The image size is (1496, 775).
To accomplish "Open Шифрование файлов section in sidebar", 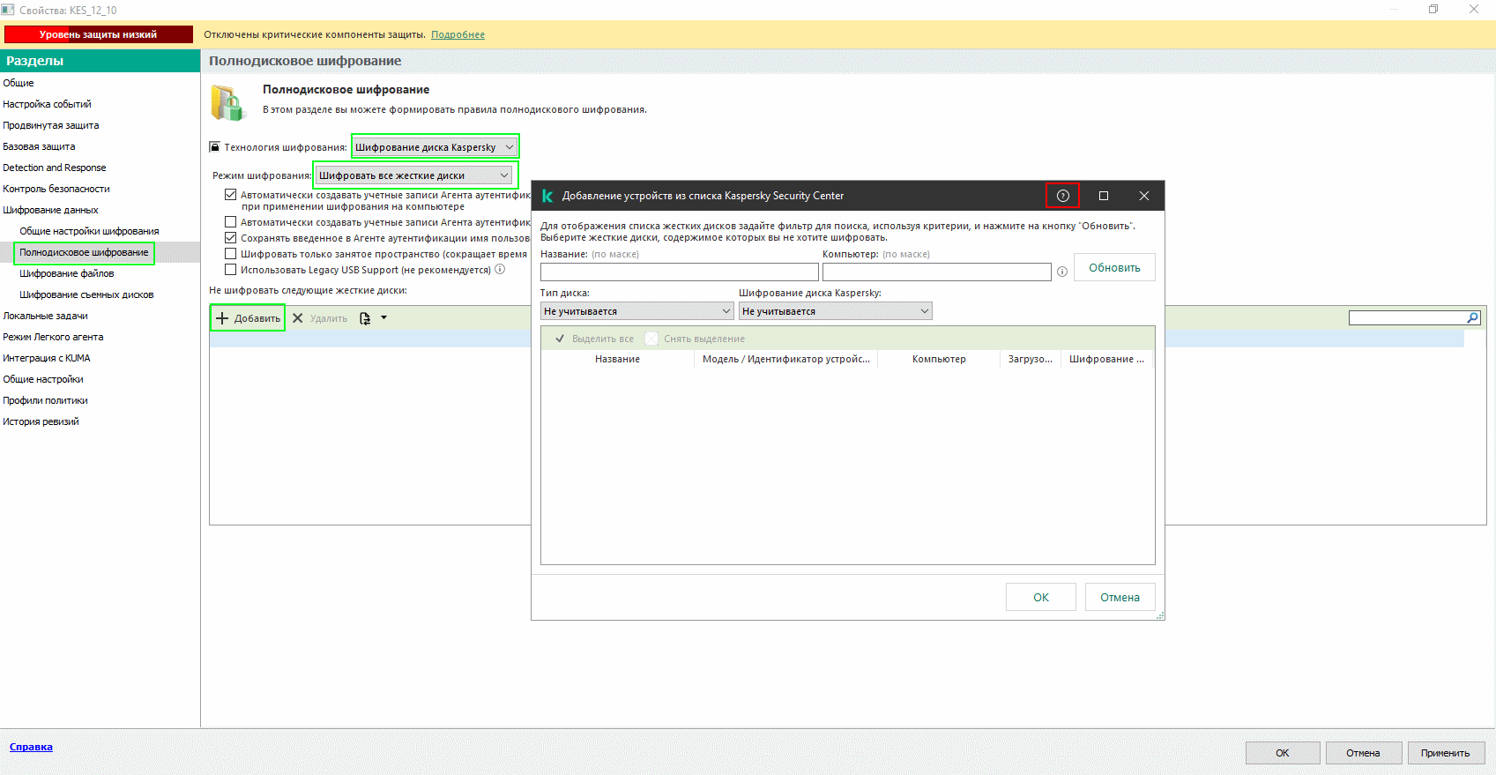I will click(67, 273).
